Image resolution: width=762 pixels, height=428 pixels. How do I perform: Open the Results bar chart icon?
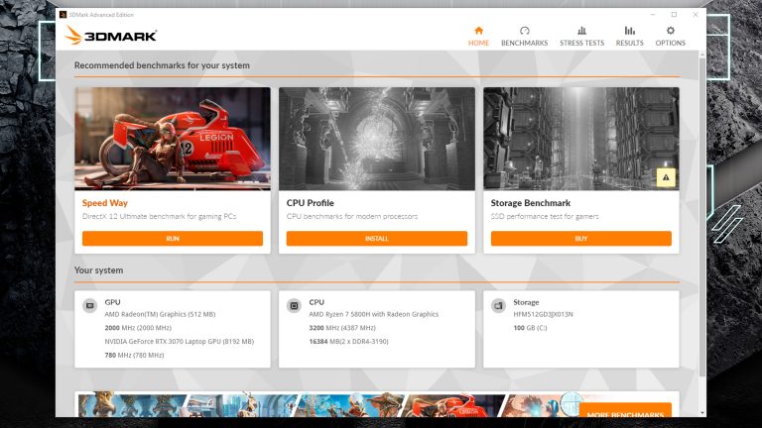(629, 31)
